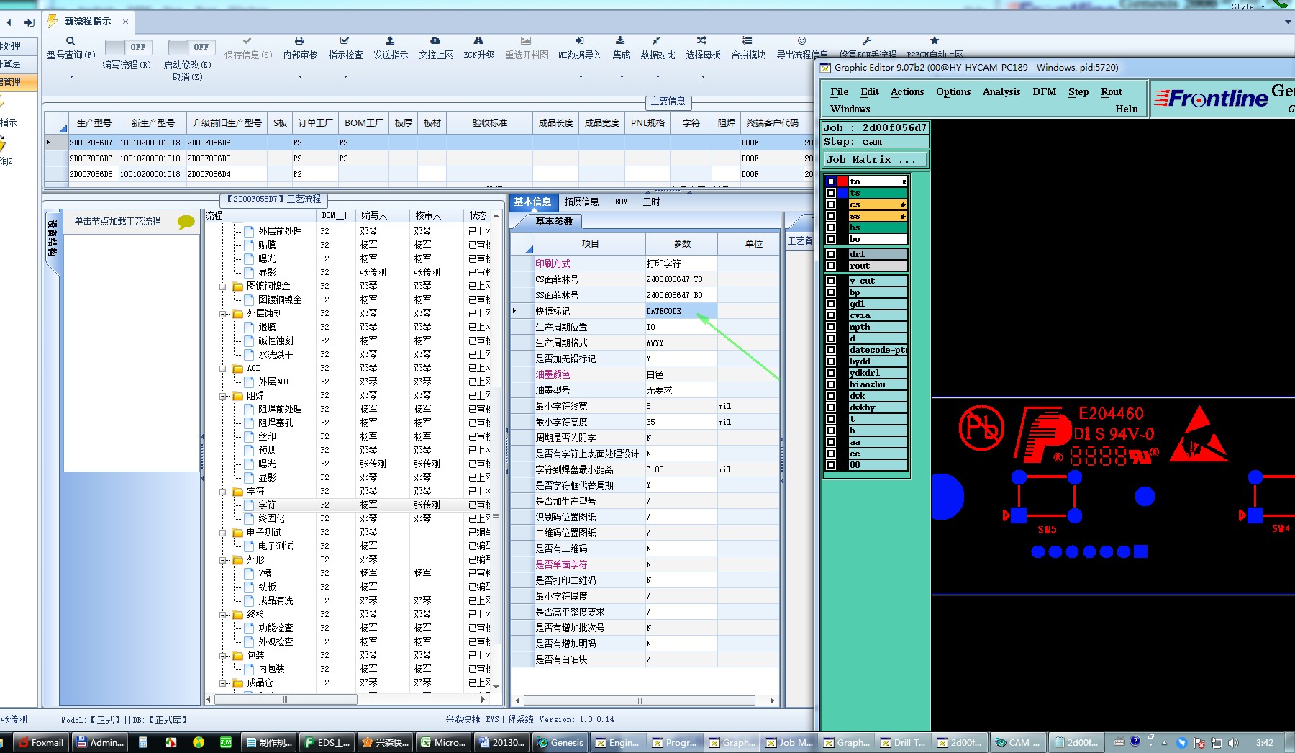Collapse the 外形 tree folder
The image size is (1295, 753).
click(224, 560)
